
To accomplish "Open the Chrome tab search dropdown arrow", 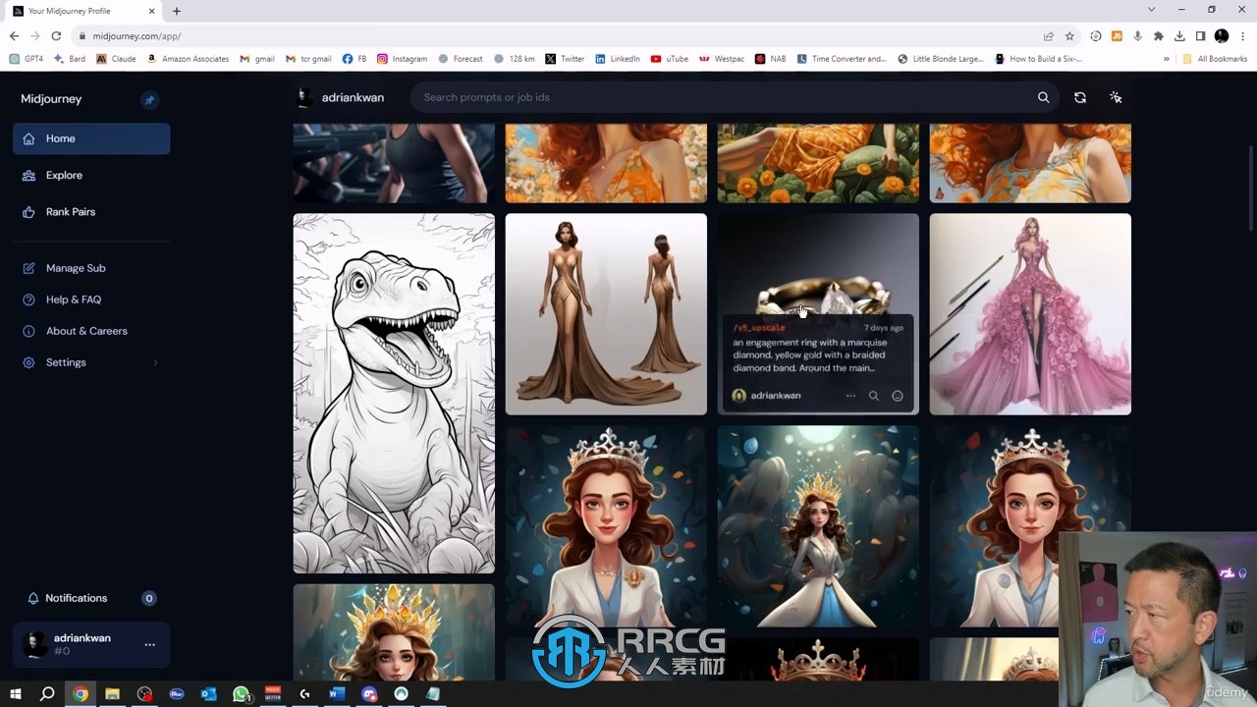I will (1151, 10).
